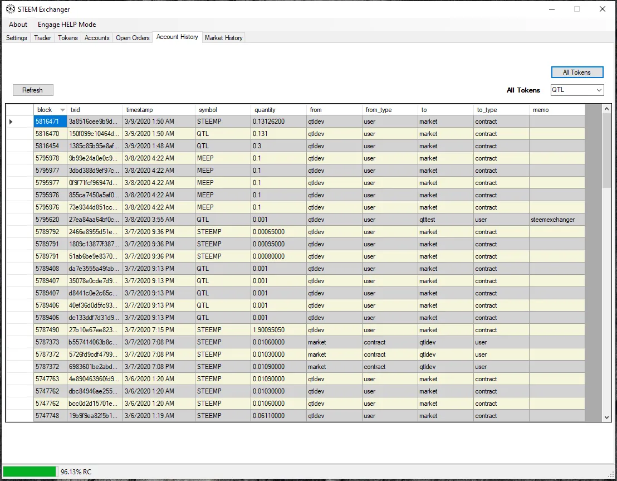
Task: Select txid cell 19b9f9ea82f5b1...
Action: pos(95,416)
